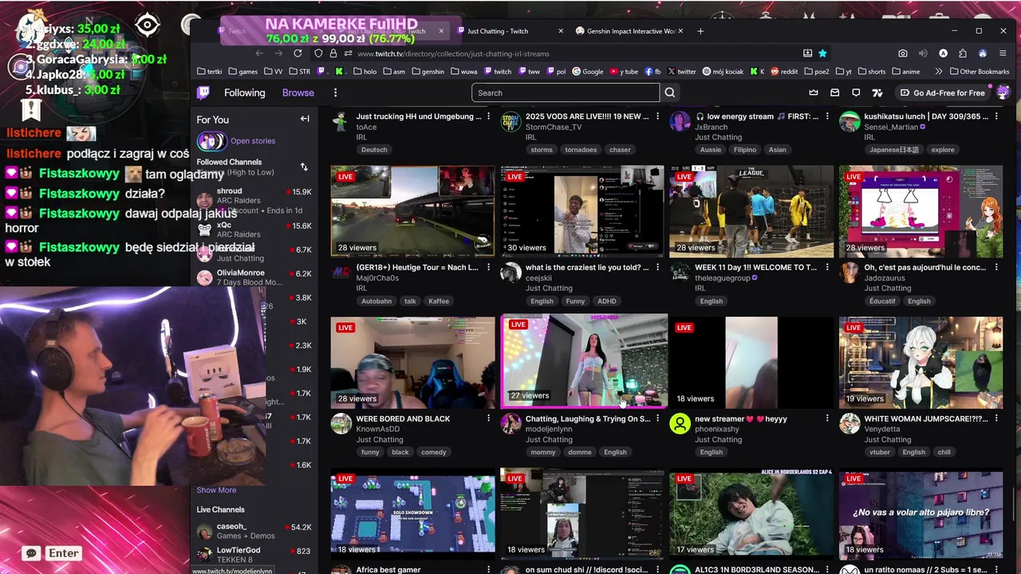Open the Twitch notifications inbox icon

click(x=835, y=92)
